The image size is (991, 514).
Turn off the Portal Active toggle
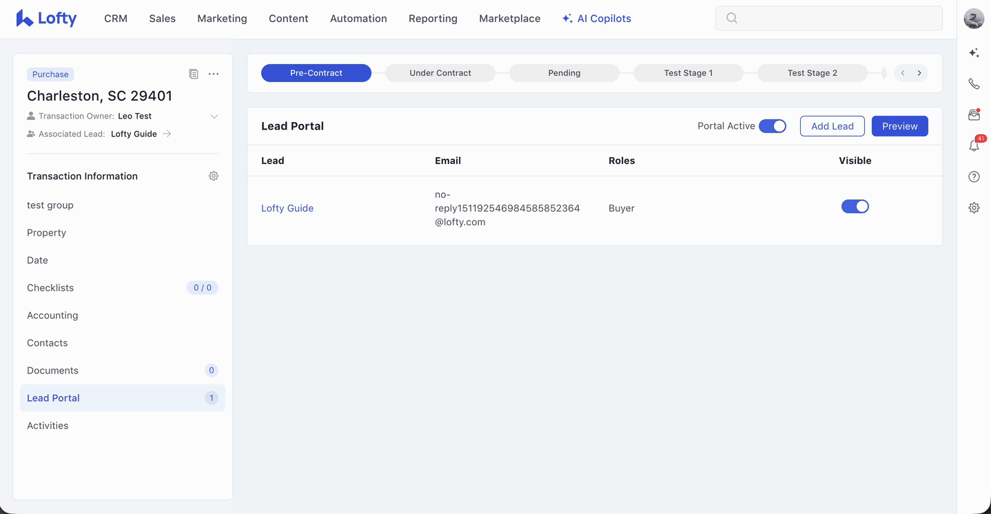[773, 126]
